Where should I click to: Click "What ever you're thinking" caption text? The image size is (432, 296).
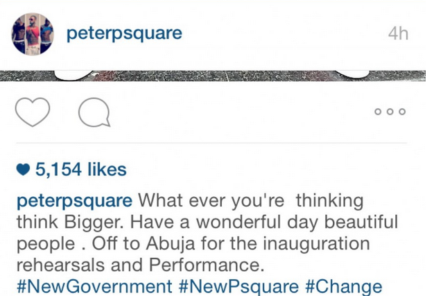point(250,201)
